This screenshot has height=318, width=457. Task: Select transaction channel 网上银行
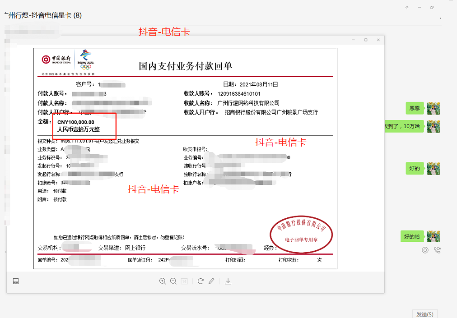(x=135, y=248)
